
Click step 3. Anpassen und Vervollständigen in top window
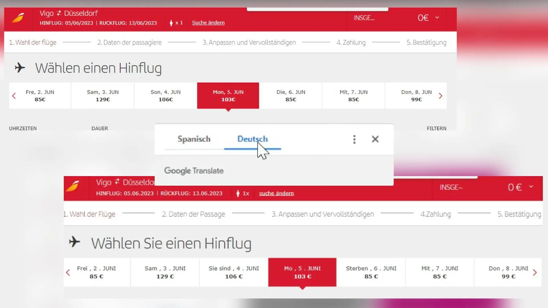tap(249, 42)
